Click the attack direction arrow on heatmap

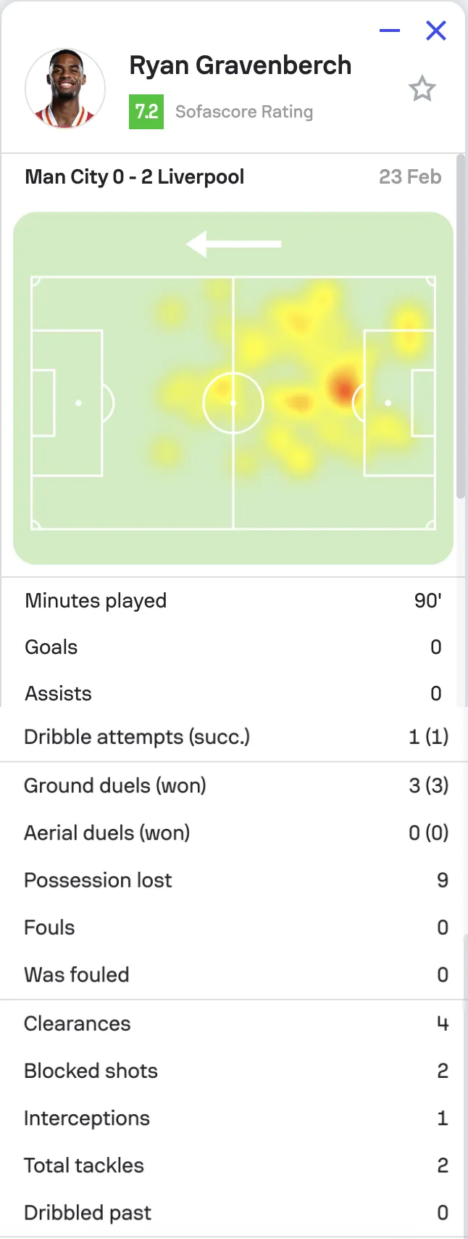tap(233, 245)
